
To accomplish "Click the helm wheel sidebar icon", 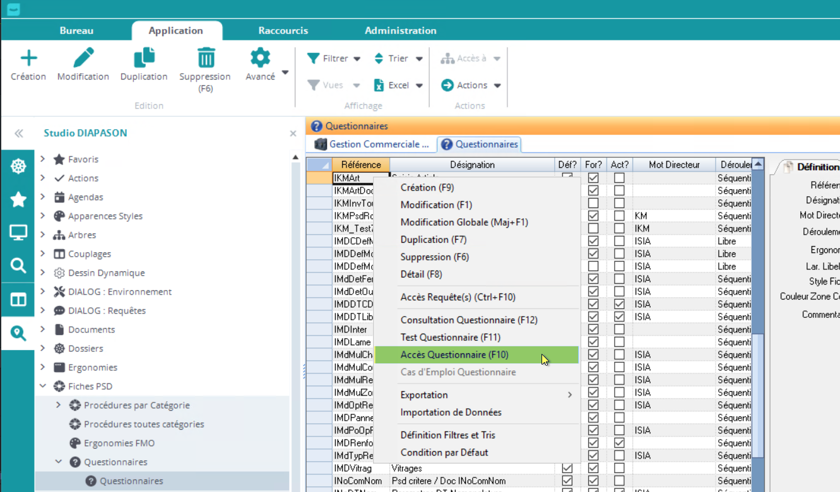I will 18,167.
